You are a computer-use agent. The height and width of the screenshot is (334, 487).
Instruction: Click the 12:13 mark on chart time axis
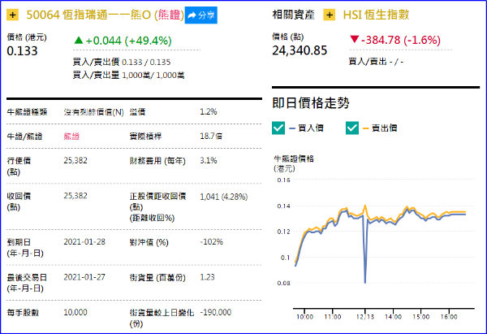(x=365, y=317)
